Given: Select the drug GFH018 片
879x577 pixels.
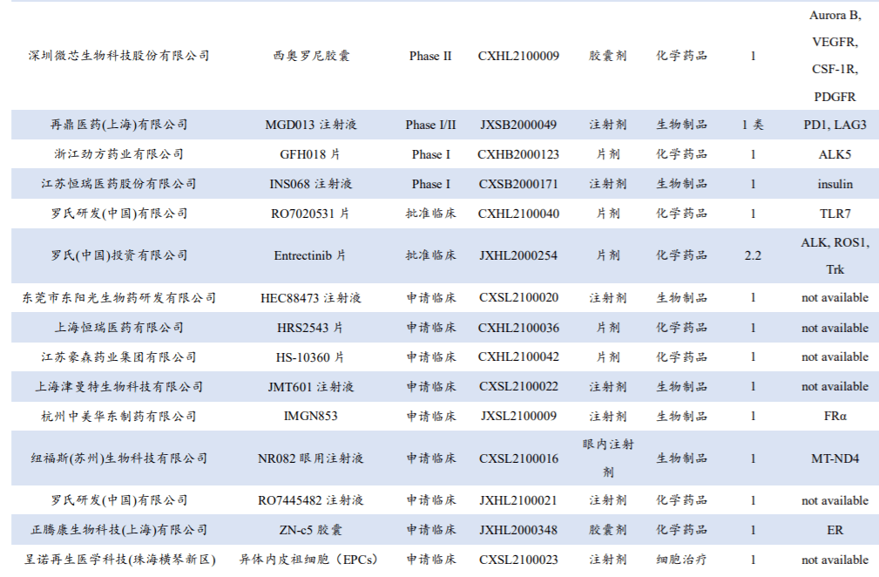Looking at the screenshot, I should pyautogui.click(x=310, y=154).
